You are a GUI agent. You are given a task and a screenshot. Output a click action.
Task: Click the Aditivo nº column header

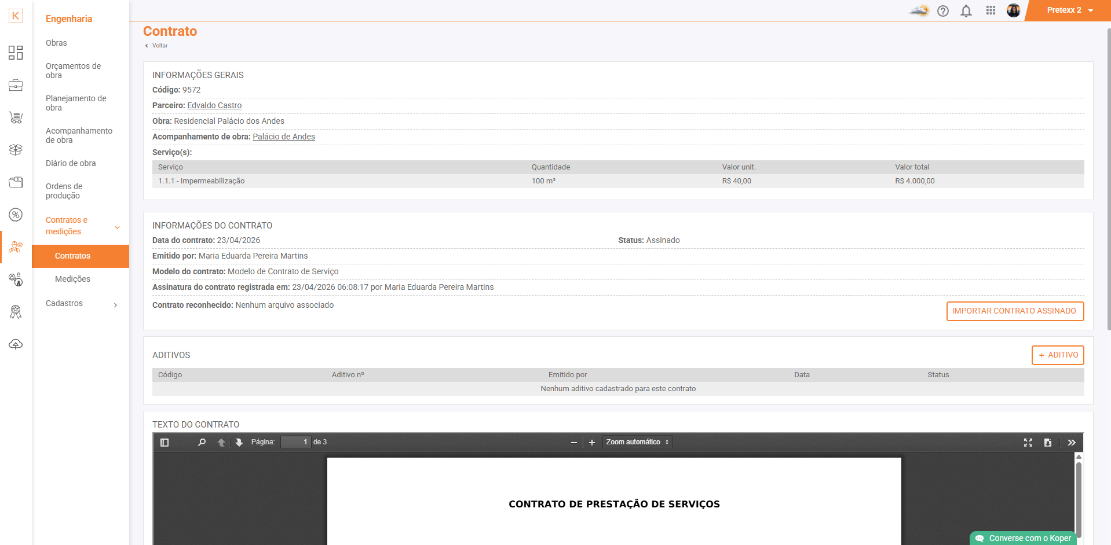[348, 375]
